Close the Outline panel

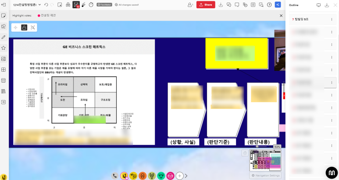click(335, 5)
